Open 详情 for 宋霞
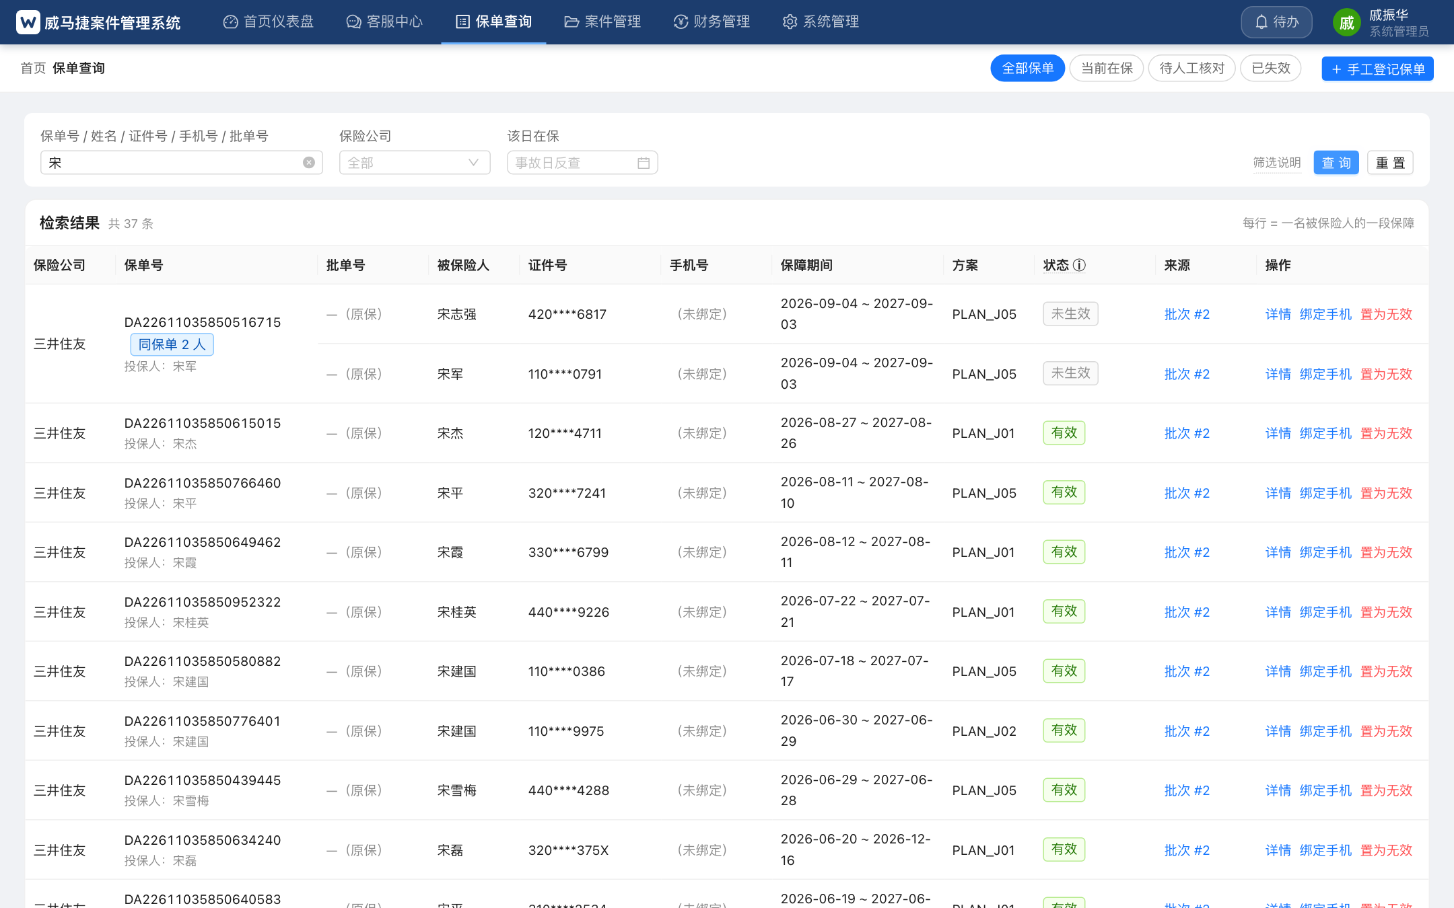 (1278, 552)
